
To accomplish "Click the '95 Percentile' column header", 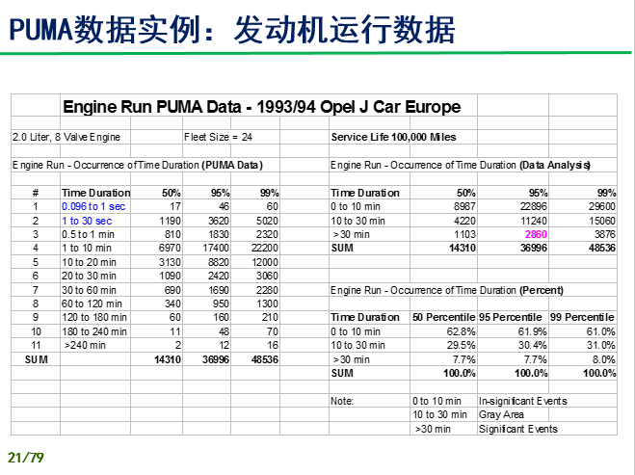I will click(x=511, y=317).
